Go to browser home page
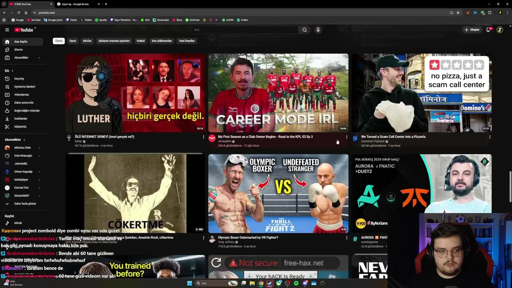This screenshot has width=512, height=288. [x=26, y=12]
